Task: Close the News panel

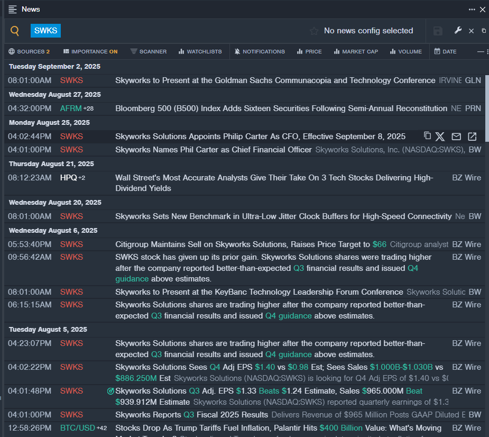Action: 483,10
